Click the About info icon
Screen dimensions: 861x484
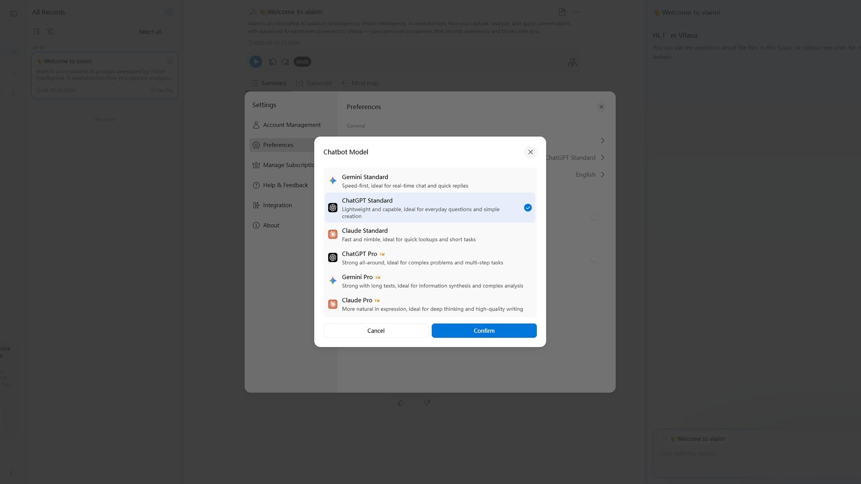(x=256, y=225)
